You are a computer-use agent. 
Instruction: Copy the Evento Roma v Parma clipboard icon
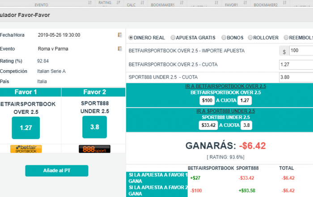[x=120, y=49]
